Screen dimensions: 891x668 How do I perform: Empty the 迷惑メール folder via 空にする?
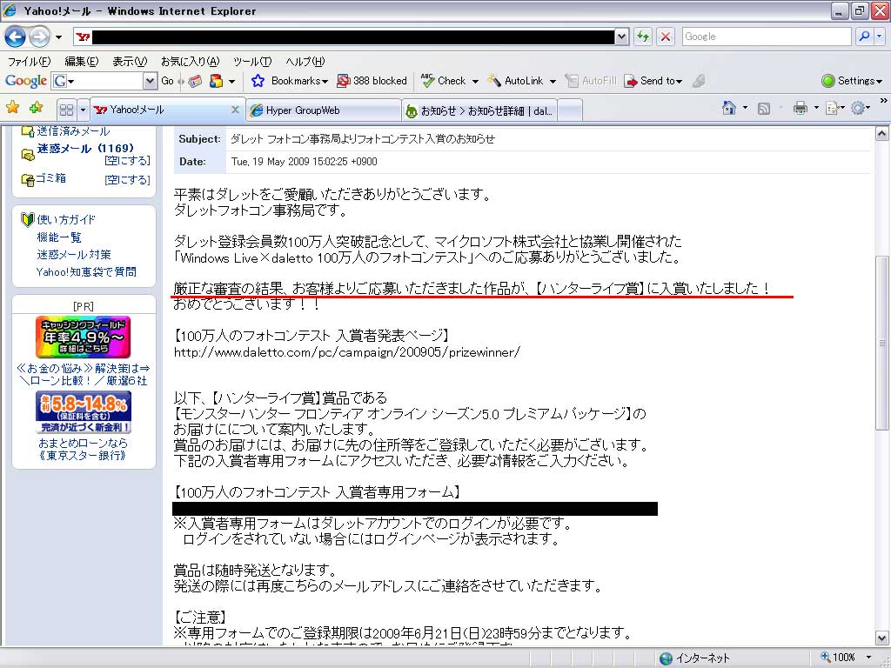(x=127, y=161)
